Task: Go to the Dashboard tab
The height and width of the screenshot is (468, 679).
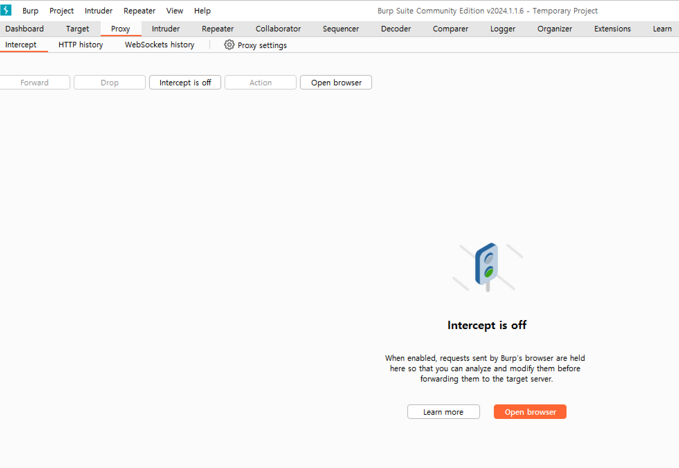Action: [x=25, y=29]
